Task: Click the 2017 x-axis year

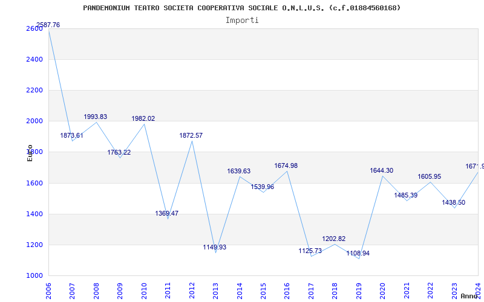Action: [x=311, y=291]
